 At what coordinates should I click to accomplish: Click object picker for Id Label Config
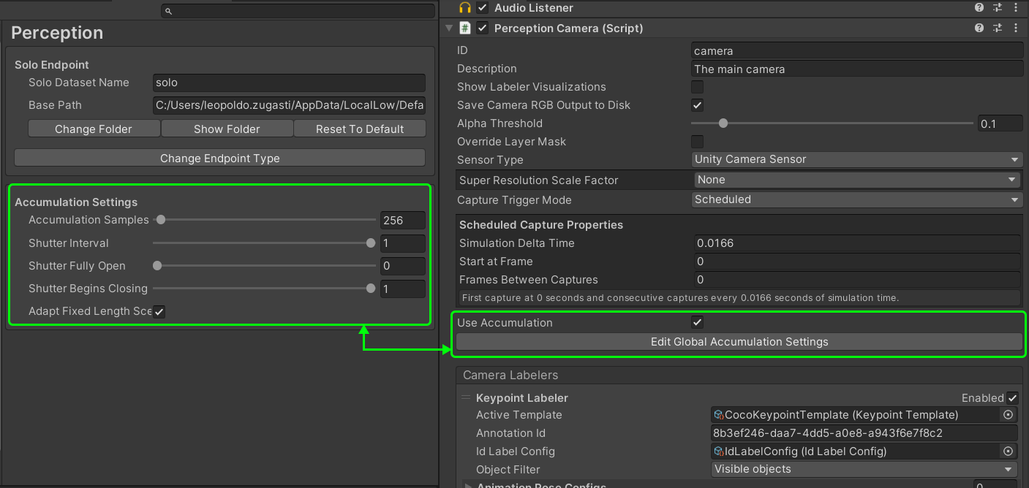point(1008,451)
